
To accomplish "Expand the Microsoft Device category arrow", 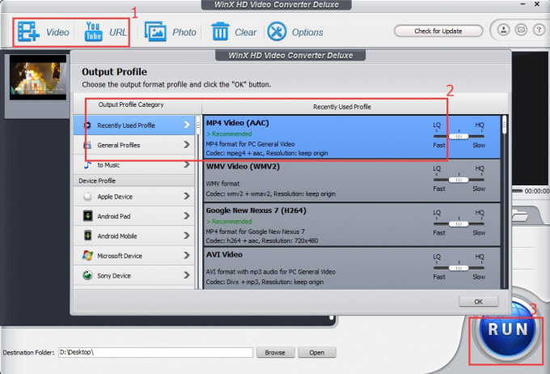I will tap(187, 256).
